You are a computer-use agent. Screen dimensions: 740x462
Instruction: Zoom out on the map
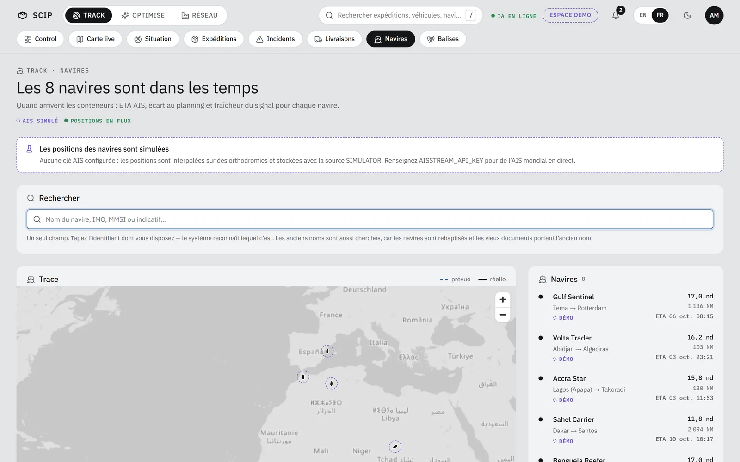(x=503, y=315)
